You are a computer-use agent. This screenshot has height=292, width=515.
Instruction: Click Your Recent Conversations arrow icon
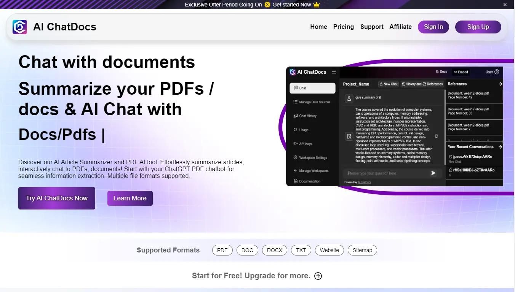click(x=500, y=147)
